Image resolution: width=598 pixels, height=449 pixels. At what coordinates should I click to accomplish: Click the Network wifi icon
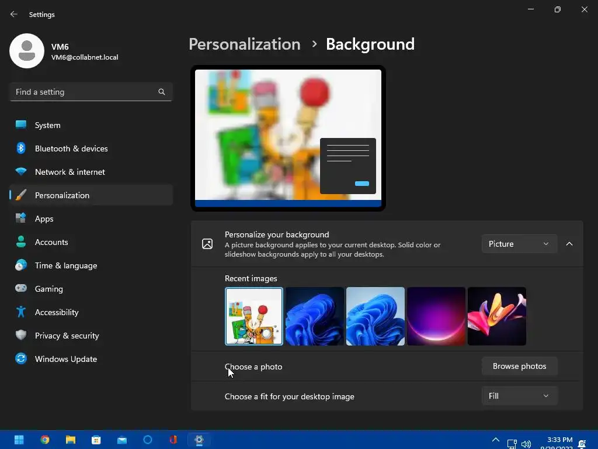coord(21,171)
